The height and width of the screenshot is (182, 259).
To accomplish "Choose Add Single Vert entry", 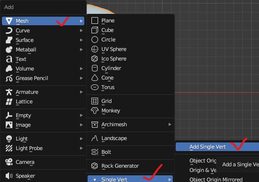I will click(217, 147).
